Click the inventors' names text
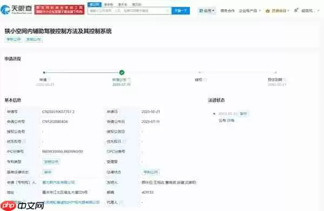Image resolution: width=324 pixels, height=211 pixels. click(169, 182)
